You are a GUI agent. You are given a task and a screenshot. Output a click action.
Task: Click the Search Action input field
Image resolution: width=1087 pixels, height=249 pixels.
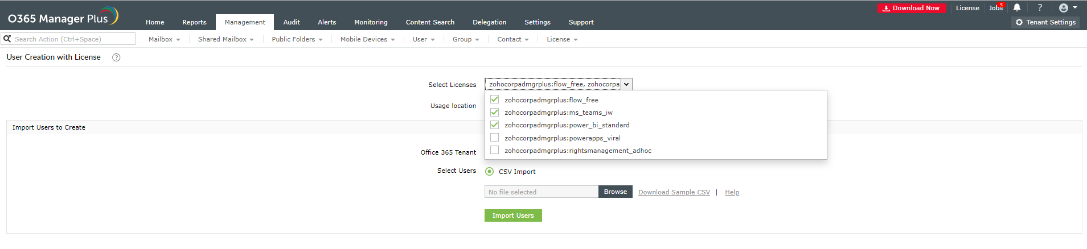point(73,39)
